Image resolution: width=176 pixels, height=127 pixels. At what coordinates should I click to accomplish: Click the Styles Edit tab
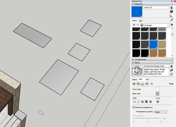[x=141, y=79]
